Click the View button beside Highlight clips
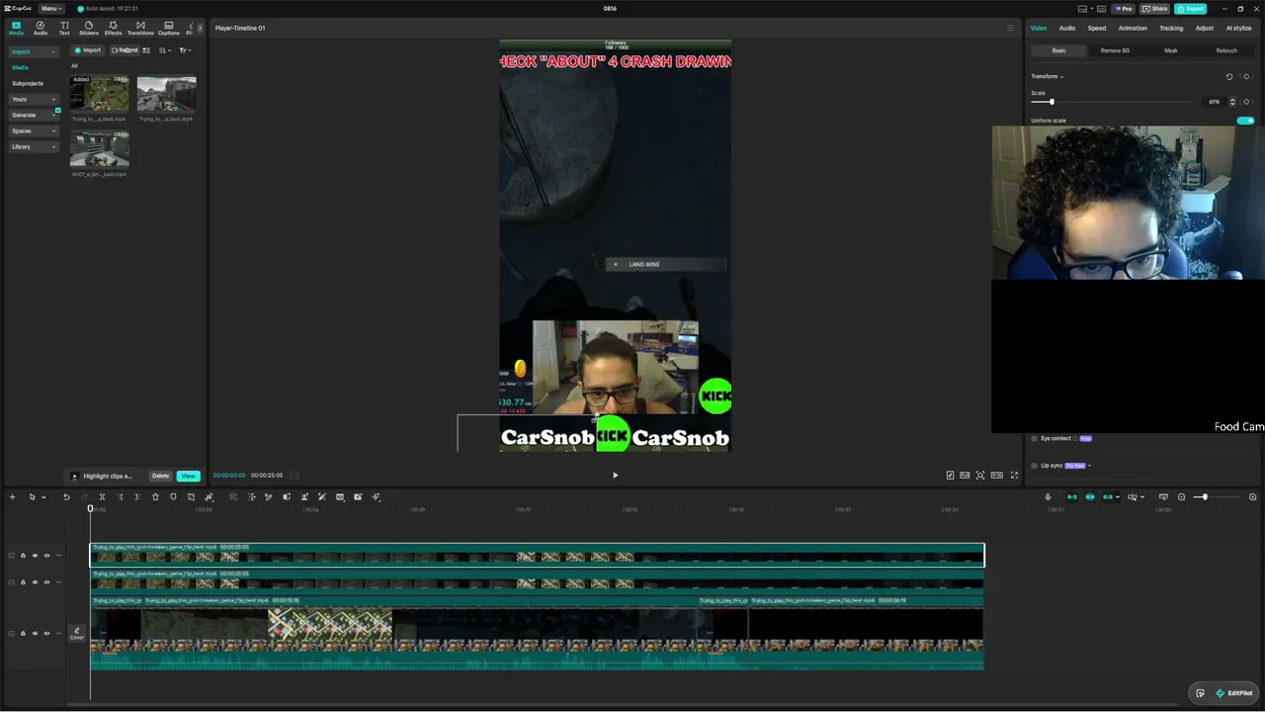The height and width of the screenshot is (712, 1265). click(x=188, y=476)
